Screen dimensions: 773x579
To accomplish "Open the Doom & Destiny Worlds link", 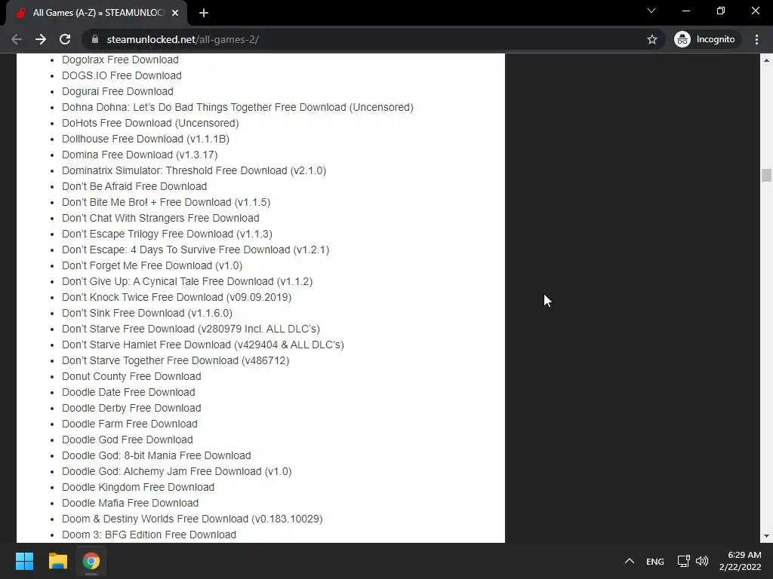I will 192,519.
